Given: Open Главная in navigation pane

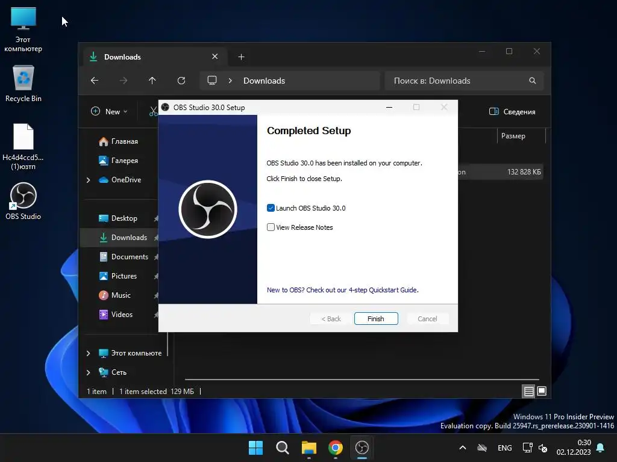Looking at the screenshot, I should pos(119,141).
